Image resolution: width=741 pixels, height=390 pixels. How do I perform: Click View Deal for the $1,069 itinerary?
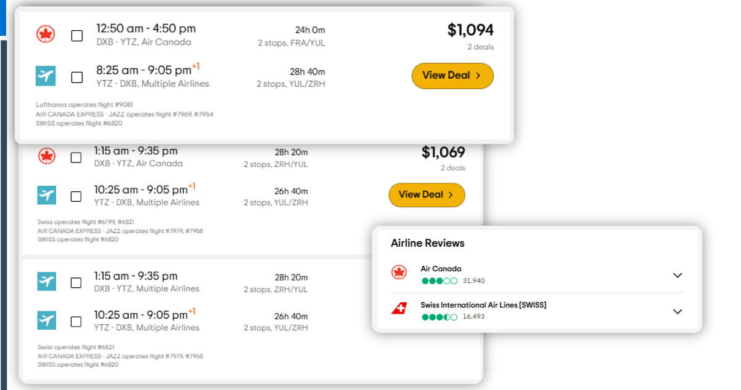point(427,195)
